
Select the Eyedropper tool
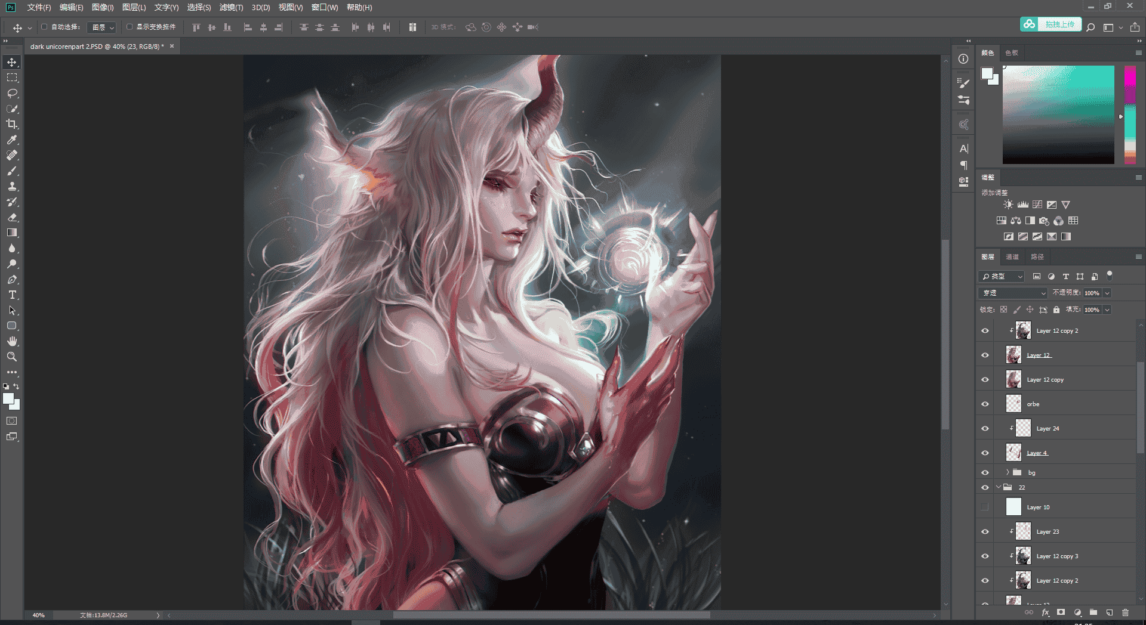point(12,140)
